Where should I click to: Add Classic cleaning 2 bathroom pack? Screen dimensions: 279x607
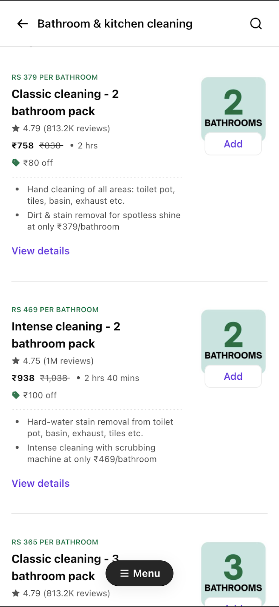point(233,144)
